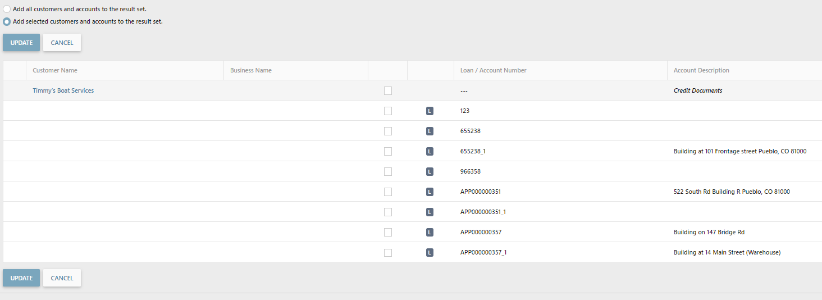The height and width of the screenshot is (300, 822).
Task: Choose 'Add selected customers and accounts' radio option
Action: [7, 22]
